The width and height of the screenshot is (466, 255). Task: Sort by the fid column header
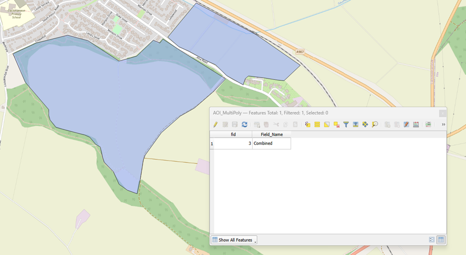(233, 134)
